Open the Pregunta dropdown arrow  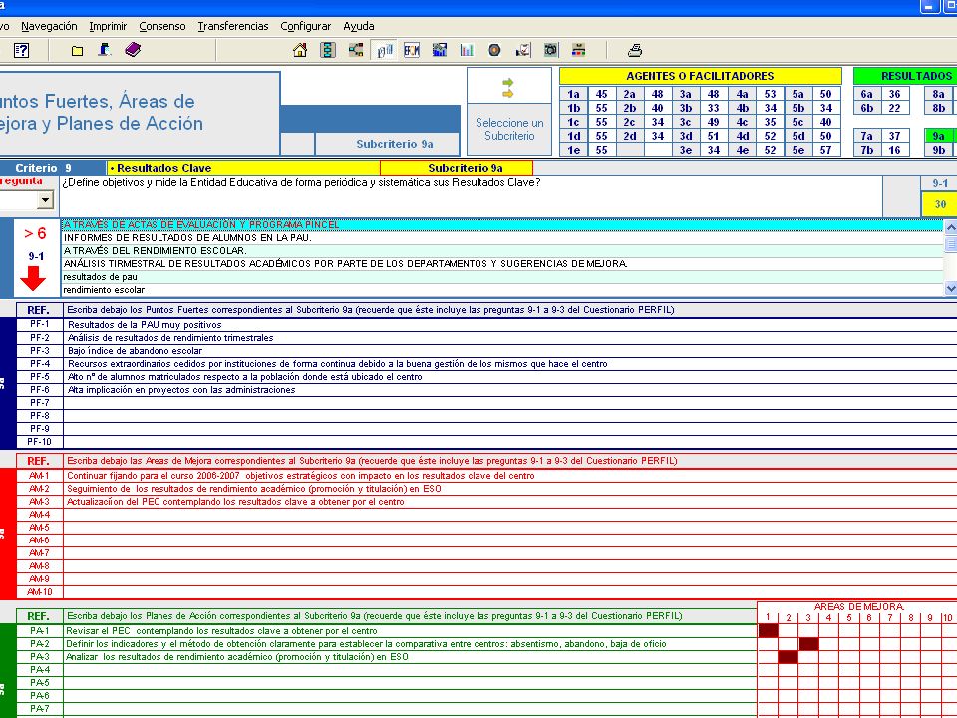pyautogui.click(x=45, y=200)
